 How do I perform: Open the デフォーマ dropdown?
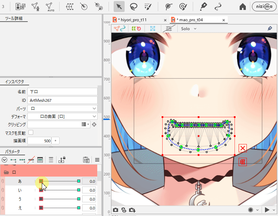[63, 117]
